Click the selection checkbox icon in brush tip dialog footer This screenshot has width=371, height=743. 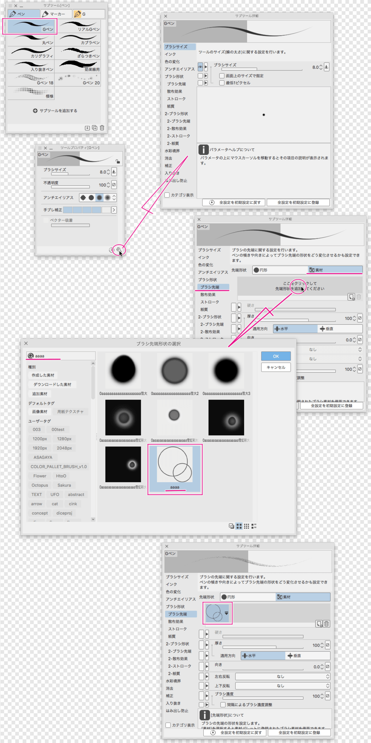coord(231,526)
